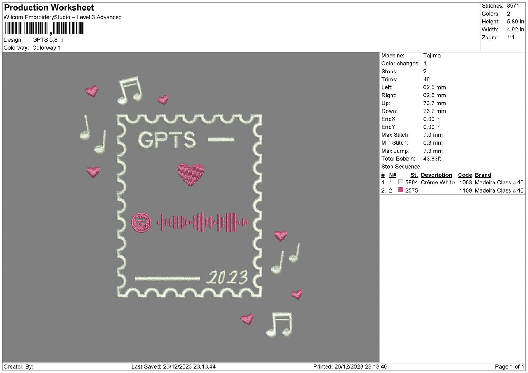The width and height of the screenshot is (528, 373).
Task: Click 'Wilcom EmbroideryStudio – Level 3 Advanced' text
Action: pos(62,17)
